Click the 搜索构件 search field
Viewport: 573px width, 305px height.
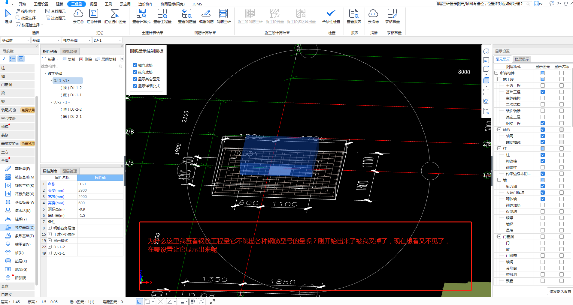82,66
